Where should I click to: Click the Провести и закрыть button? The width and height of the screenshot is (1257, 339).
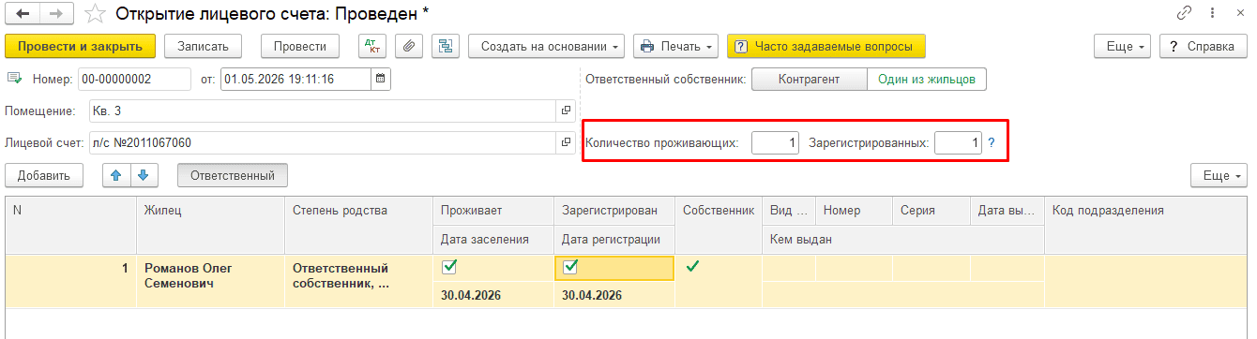pos(80,46)
